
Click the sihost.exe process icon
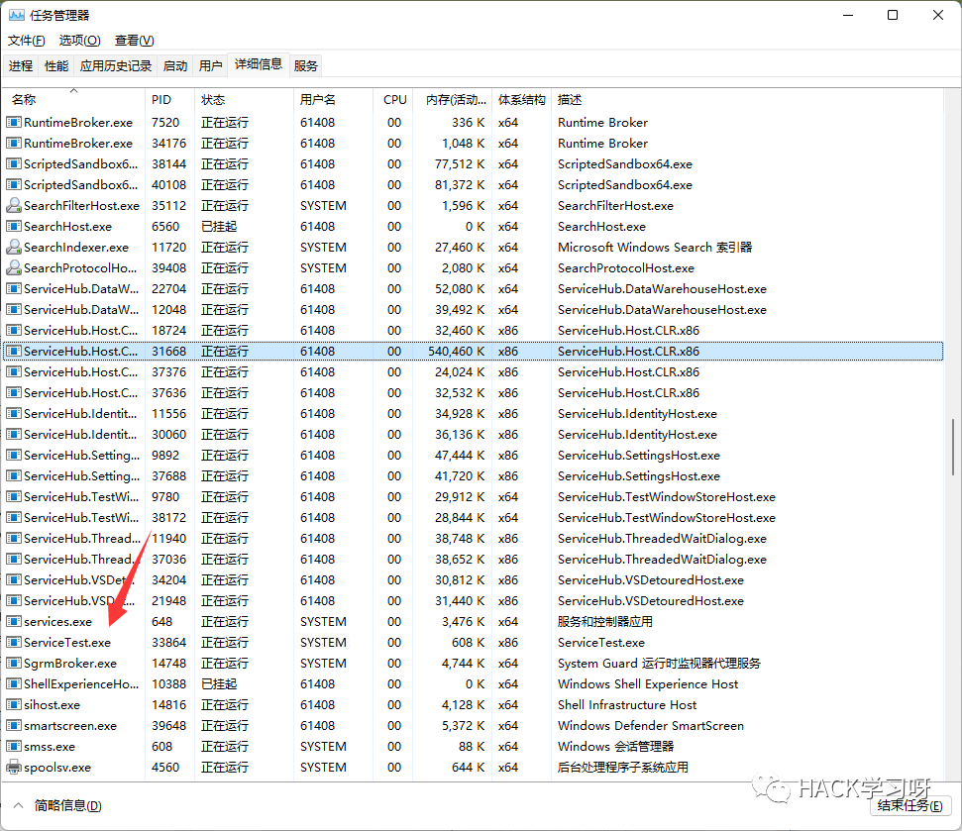14,704
